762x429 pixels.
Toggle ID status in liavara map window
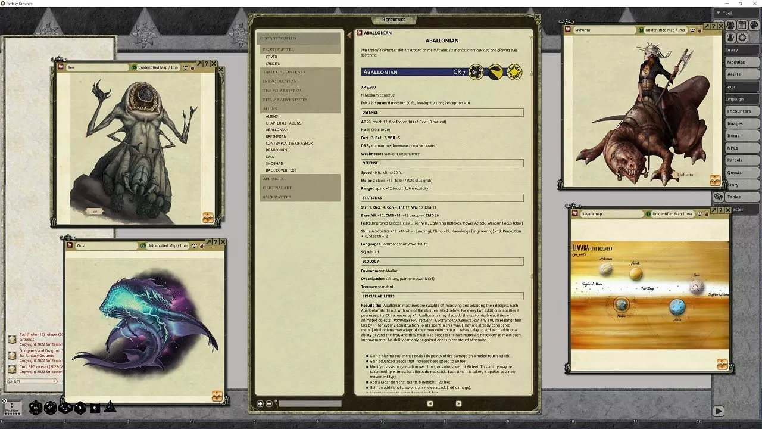pyautogui.click(x=648, y=213)
